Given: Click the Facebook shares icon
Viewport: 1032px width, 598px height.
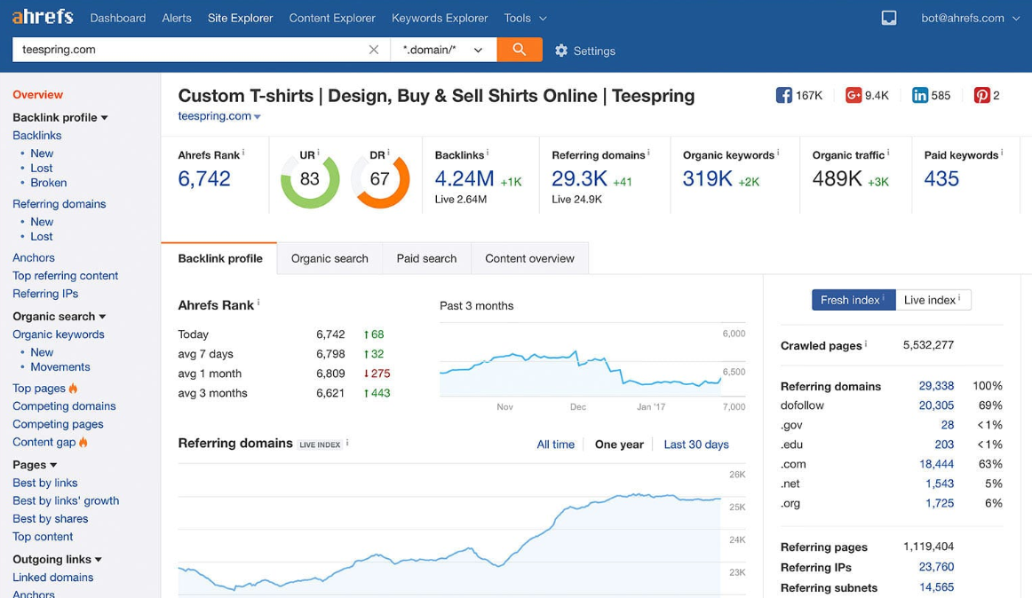Looking at the screenshot, I should coord(783,96).
